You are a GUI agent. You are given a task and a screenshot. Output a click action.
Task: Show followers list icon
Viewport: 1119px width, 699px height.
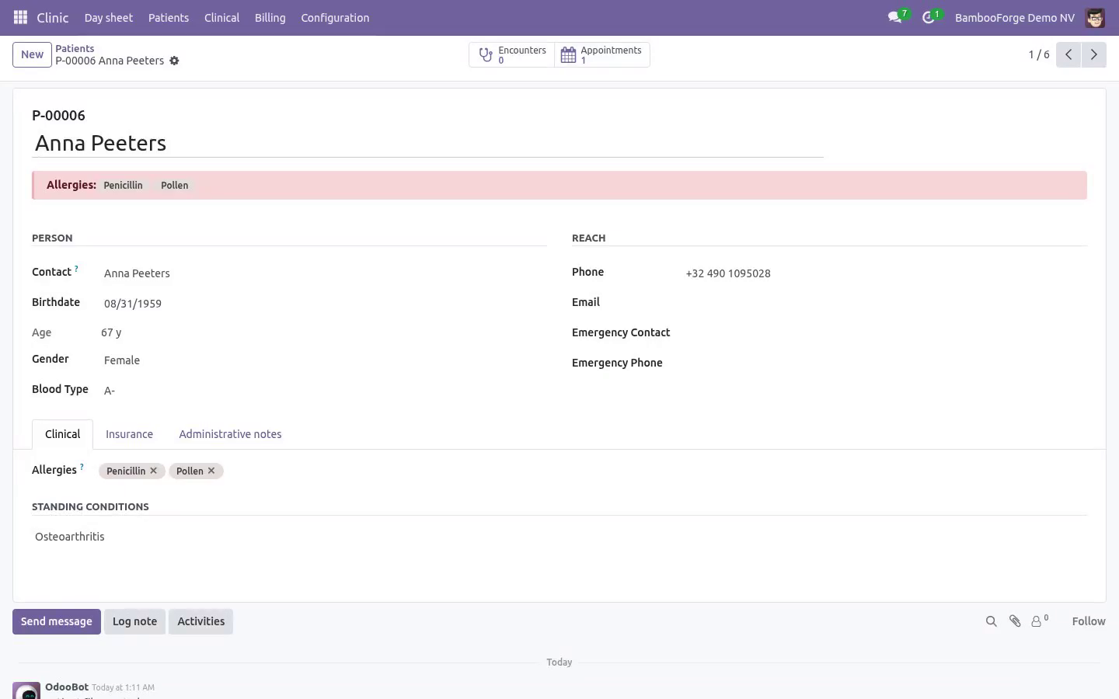[1040, 621]
